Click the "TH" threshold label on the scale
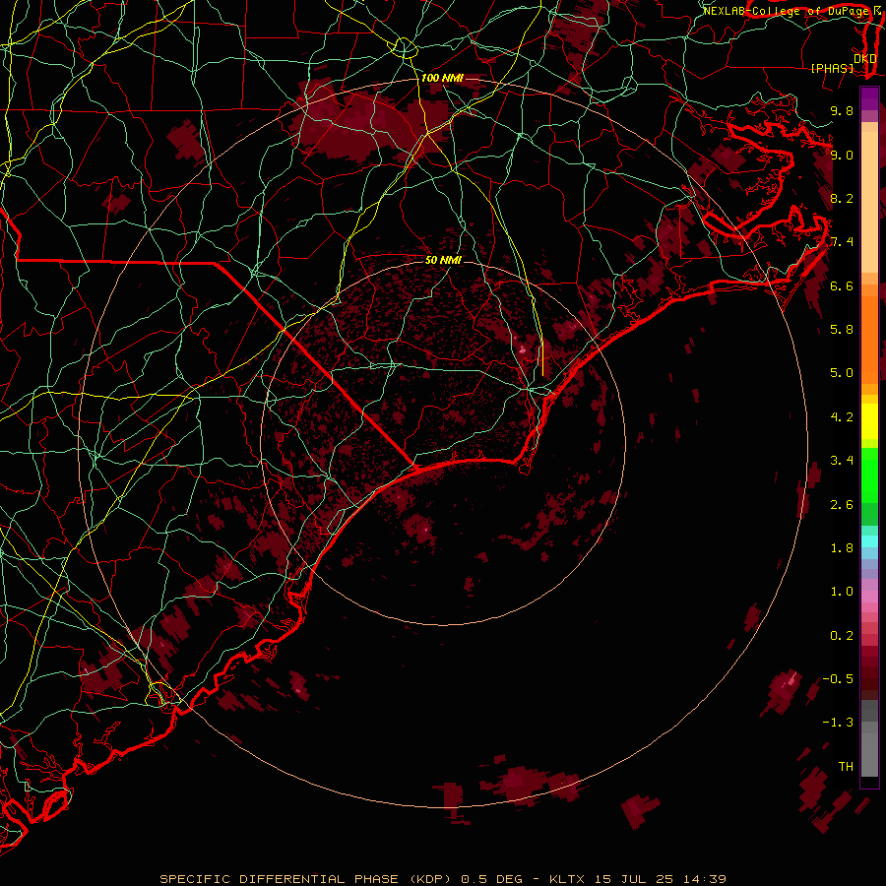This screenshot has height=886, width=886. point(846,767)
